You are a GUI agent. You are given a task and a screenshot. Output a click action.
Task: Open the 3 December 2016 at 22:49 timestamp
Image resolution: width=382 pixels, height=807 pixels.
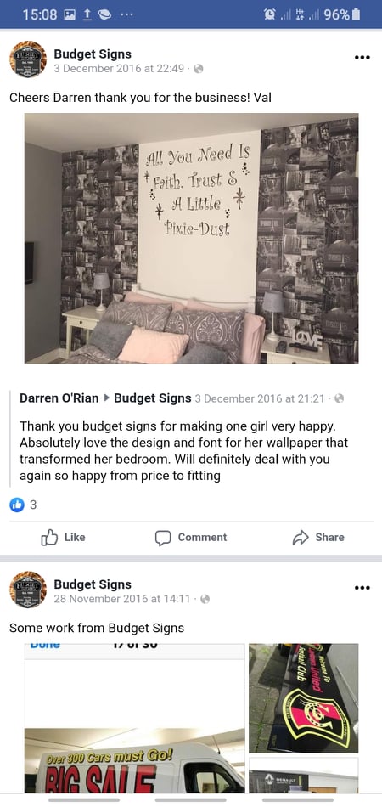(x=119, y=69)
